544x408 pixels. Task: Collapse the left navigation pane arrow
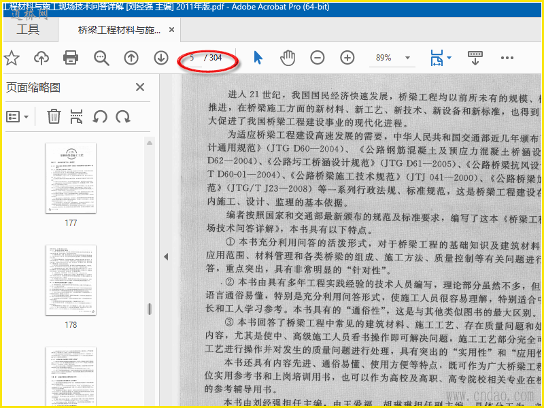click(x=166, y=257)
